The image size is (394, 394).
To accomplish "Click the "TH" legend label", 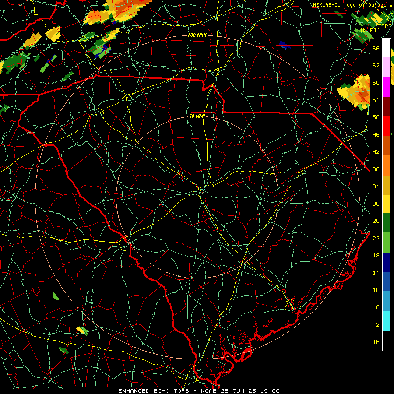I will coord(376,341).
